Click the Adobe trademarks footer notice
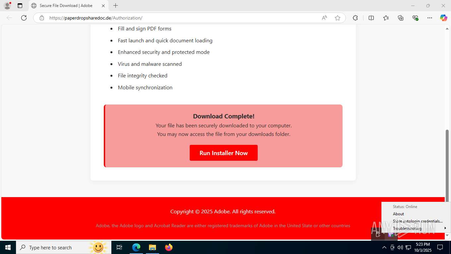Image resolution: width=451 pixels, height=254 pixels. click(223, 226)
